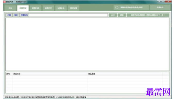Viewport: 175px width, 100px height.
Task: Open the tab right of 抓取PDD
Action: 48,8
